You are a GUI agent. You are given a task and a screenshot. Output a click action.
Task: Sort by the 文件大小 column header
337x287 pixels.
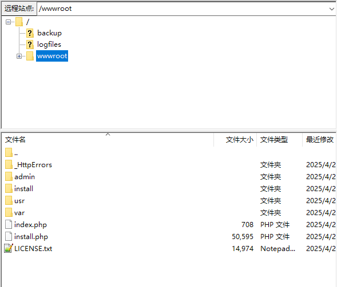pos(235,140)
